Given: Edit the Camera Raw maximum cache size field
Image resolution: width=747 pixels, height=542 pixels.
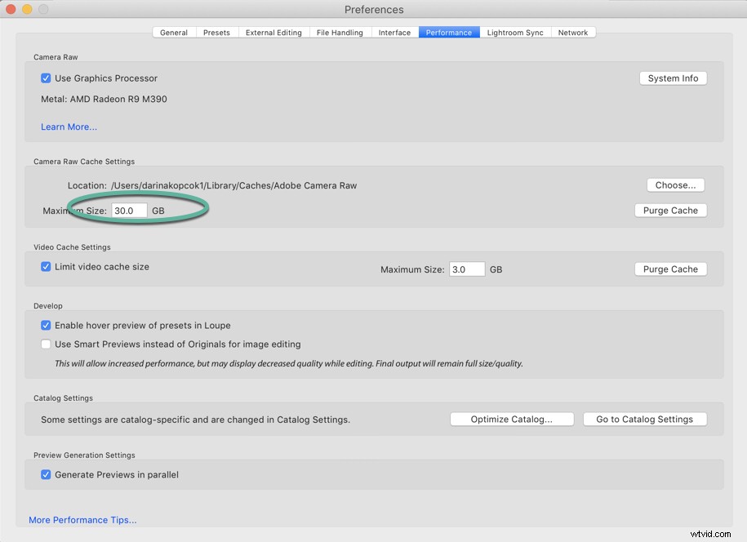Looking at the screenshot, I should (x=128, y=210).
